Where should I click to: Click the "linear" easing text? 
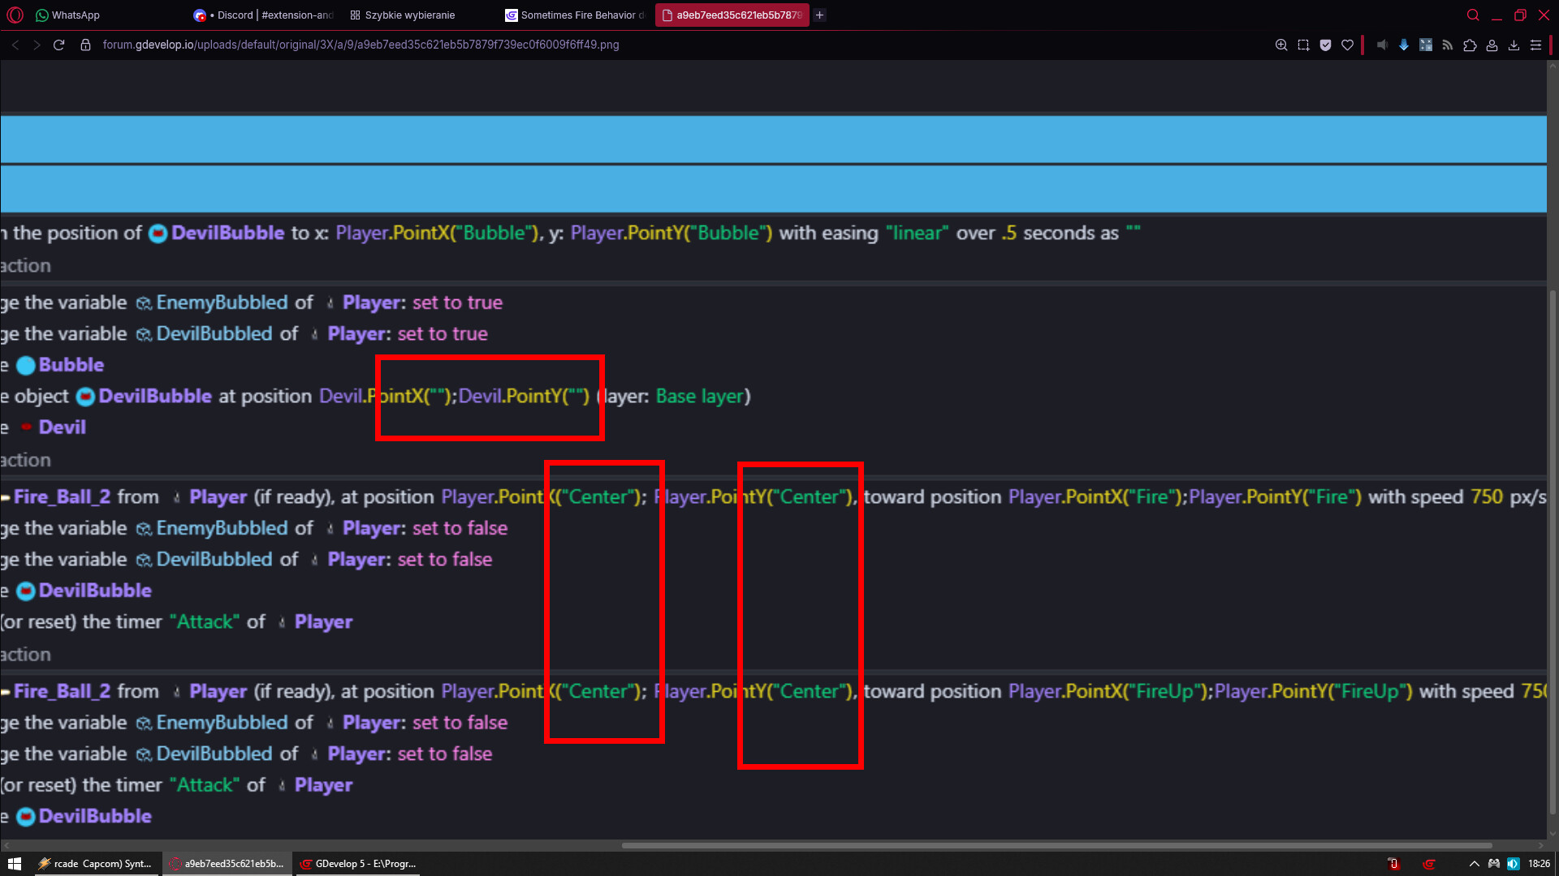[917, 234]
